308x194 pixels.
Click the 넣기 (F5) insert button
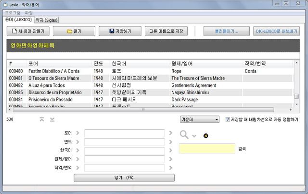pos(124,178)
